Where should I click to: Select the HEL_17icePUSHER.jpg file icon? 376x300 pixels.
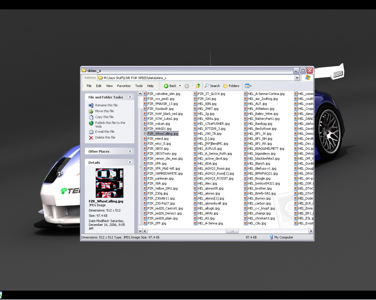(196, 124)
